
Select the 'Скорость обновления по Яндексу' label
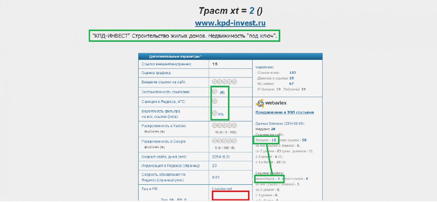[x=164, y=177]
